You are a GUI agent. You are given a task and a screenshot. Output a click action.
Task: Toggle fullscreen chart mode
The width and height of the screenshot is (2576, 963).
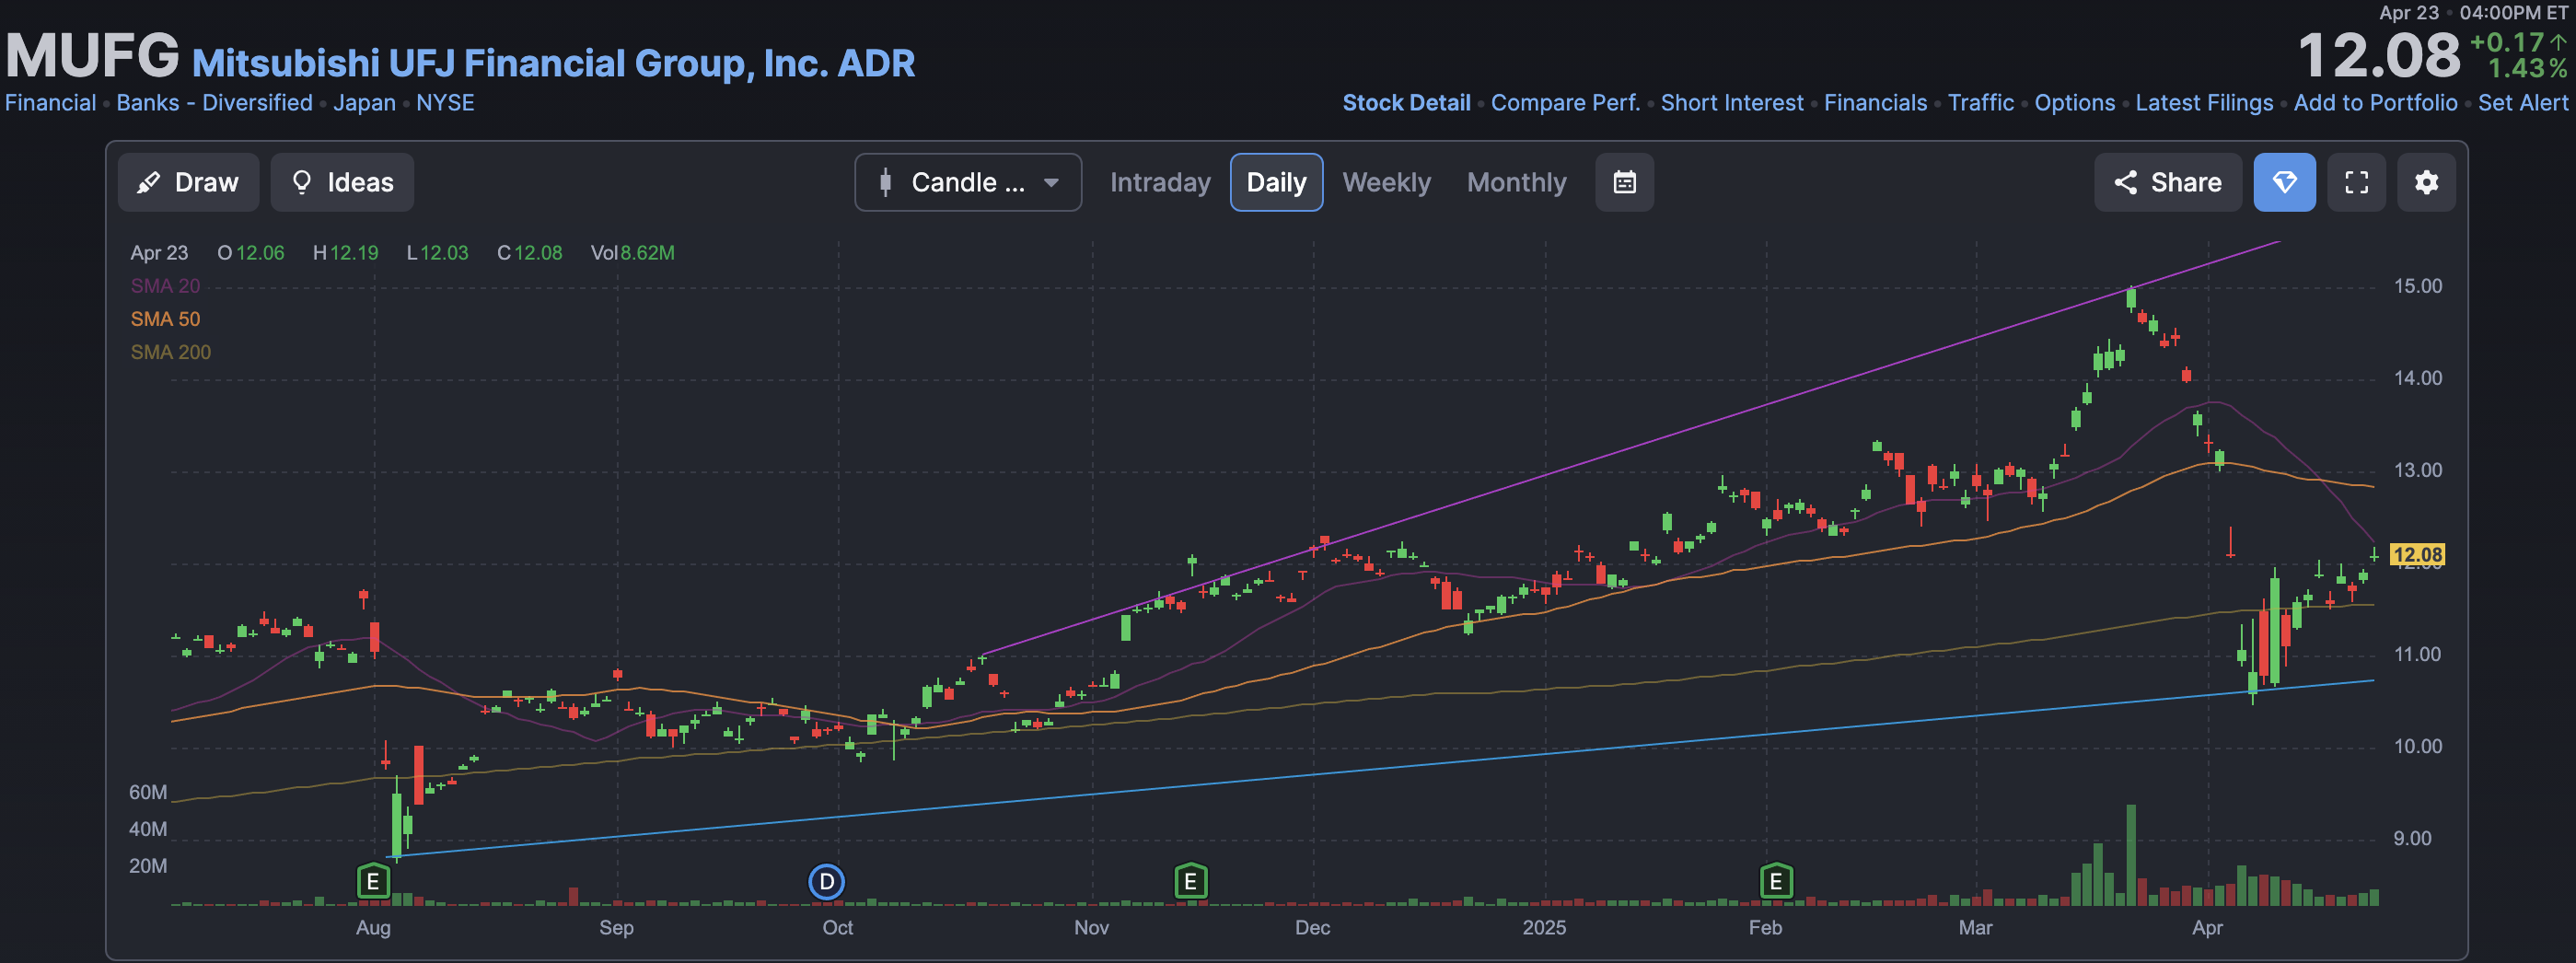[x=2356, y=182]
